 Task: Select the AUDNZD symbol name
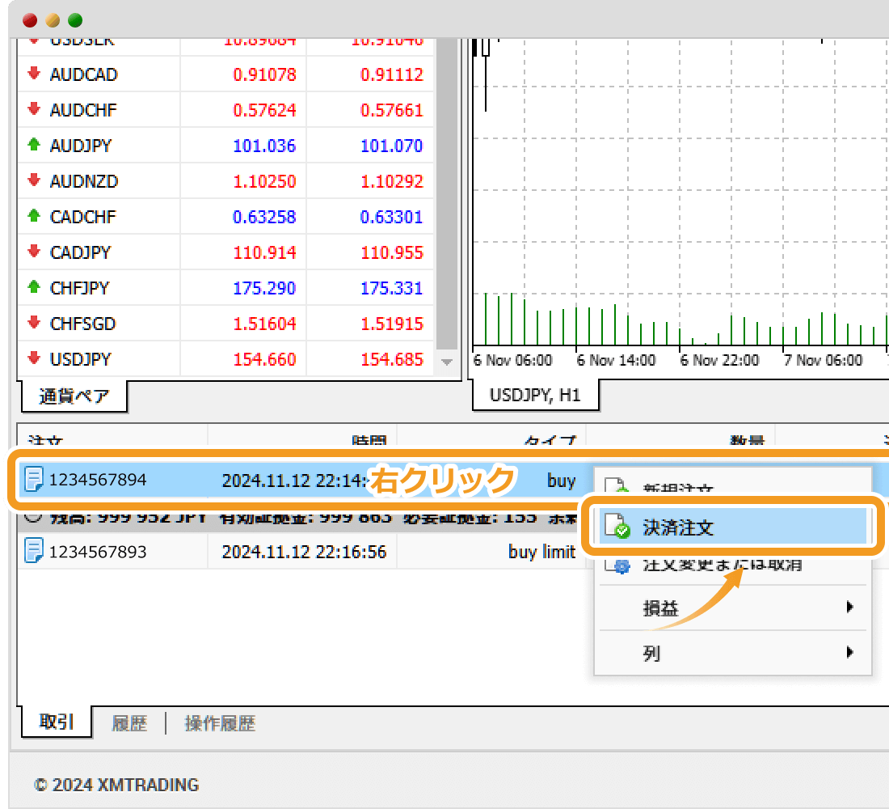(x=84, y=181)
